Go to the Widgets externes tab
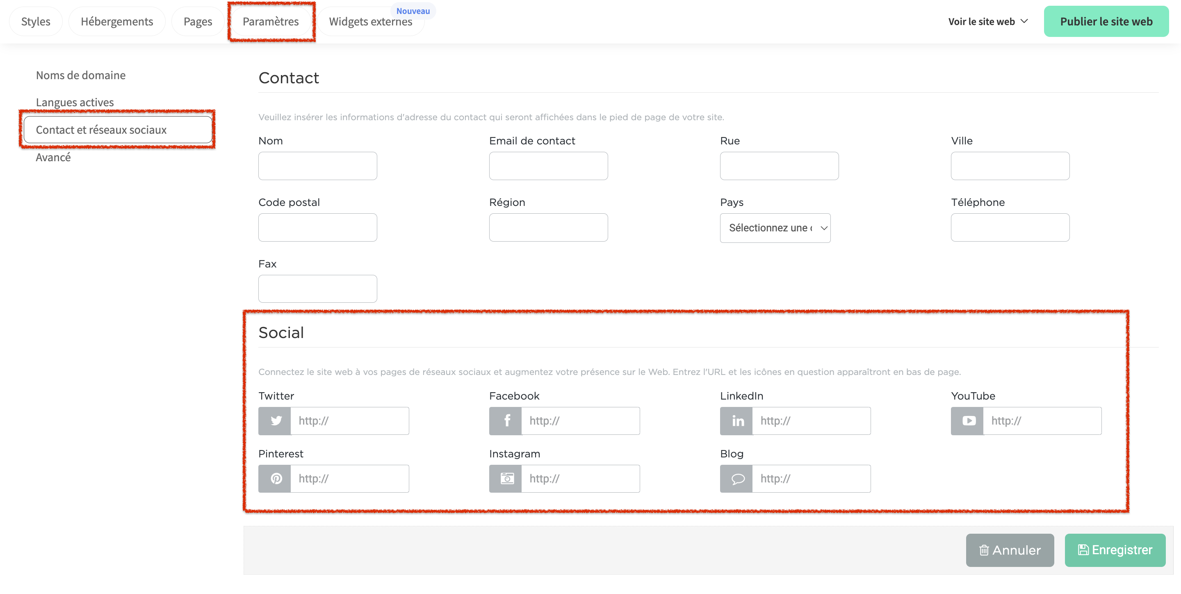Screen dimensions: 1181x594 click(x=370, y=22)
